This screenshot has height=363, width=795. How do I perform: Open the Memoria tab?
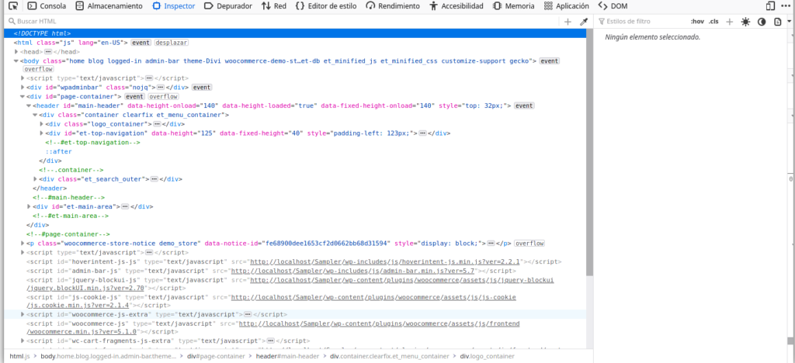tap(513, 6)
